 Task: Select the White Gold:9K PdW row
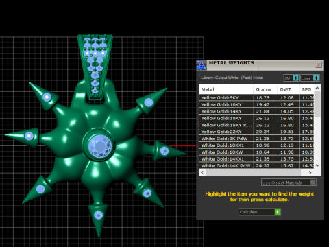coord(256,139)
